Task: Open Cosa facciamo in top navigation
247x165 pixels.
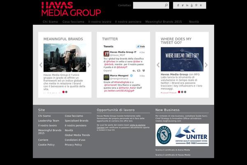Action: pyautogui.click(x=73, y=22)
